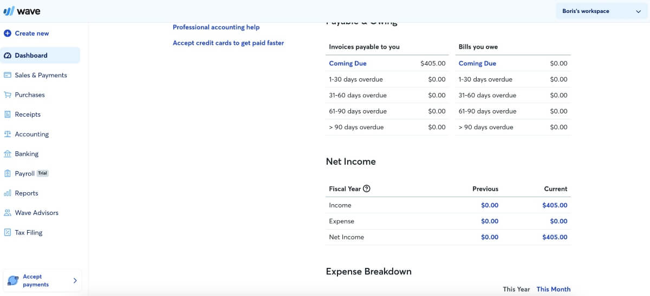Image resolution: width=650 pixels, height=296 pixels.
Task: Click previous year Income $0.00
Action: click(490, 205)
